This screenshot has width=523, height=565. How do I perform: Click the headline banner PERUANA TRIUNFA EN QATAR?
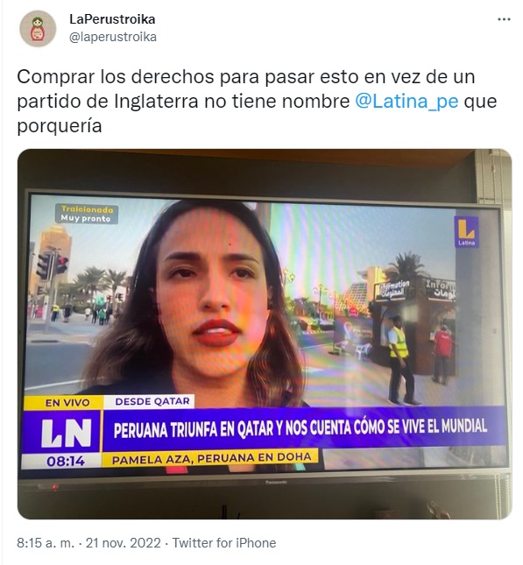click(300, 427)
